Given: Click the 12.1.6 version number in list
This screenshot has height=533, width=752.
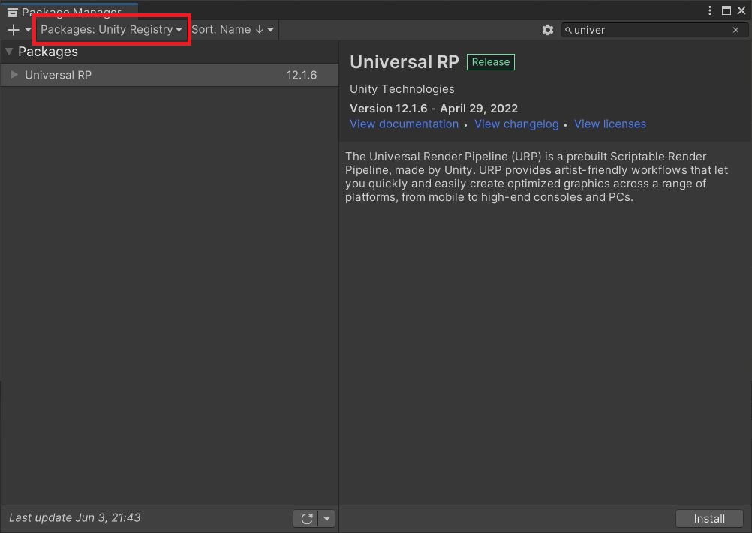Looking at the screenshot, I should tap(302, 75).
